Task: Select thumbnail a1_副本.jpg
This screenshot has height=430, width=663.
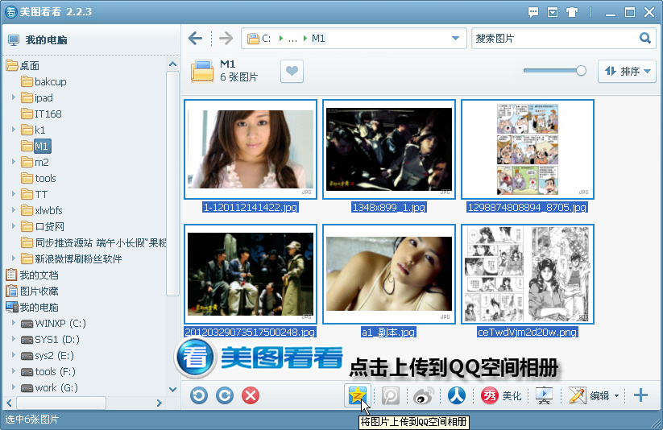Action: 389,274
